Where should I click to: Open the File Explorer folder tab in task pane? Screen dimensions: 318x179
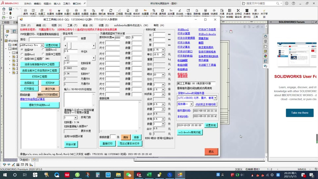265,46
